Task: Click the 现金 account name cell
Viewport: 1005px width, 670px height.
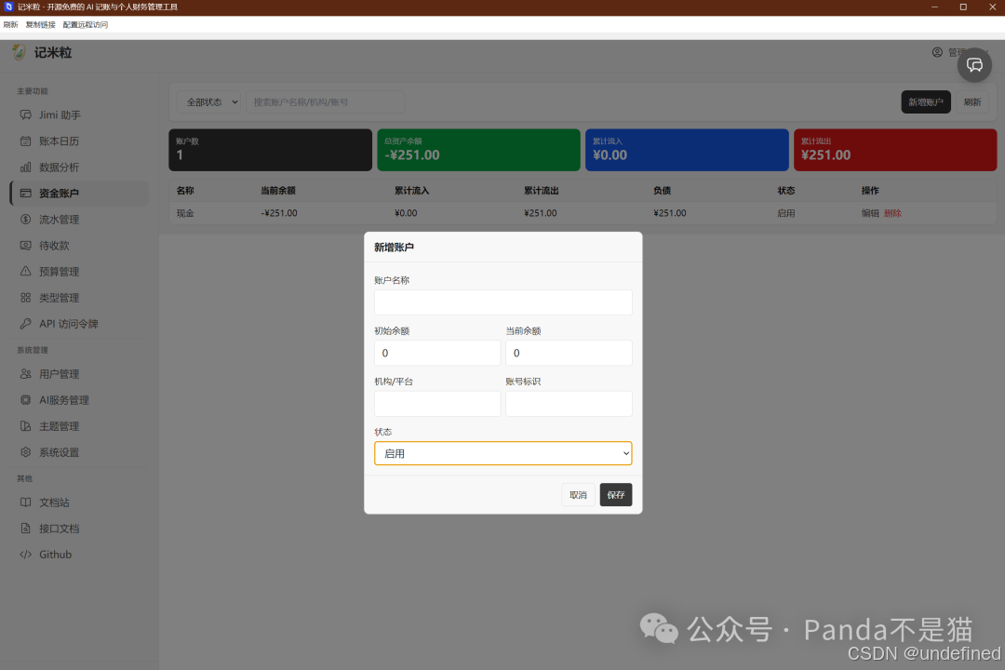Action: click(x=185, y=213)
